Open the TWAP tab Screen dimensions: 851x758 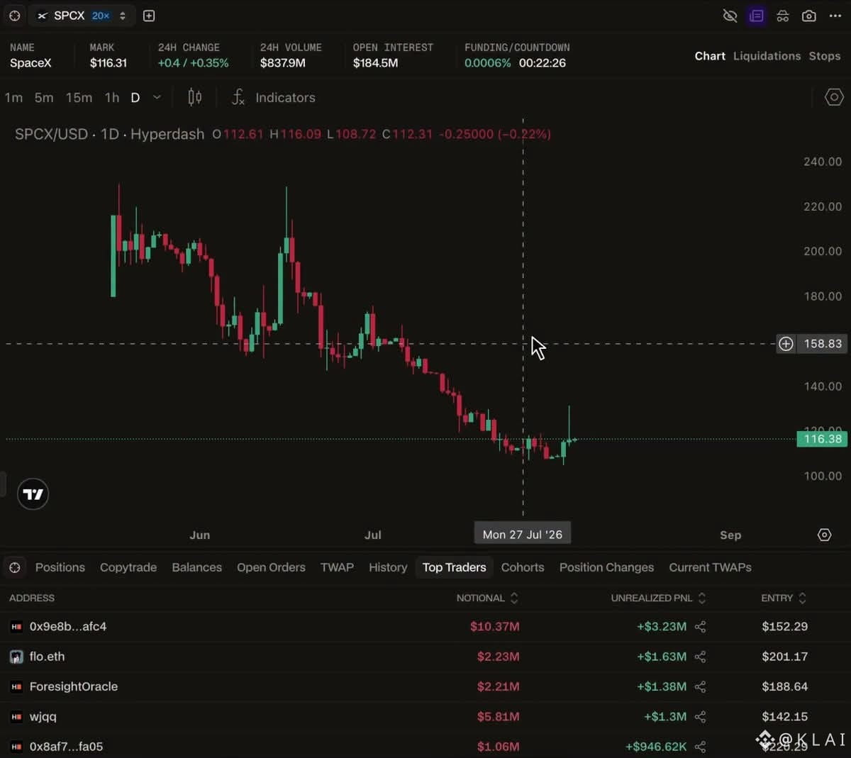click(x=337, y=567)
